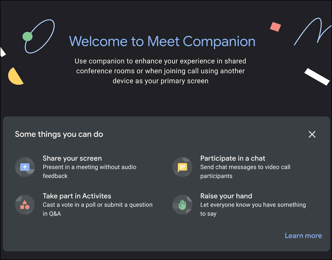Click 'Let everyone know you have something' text
Image resolution: width=332 pixels, height=260 pixels.
pos(253,209)
